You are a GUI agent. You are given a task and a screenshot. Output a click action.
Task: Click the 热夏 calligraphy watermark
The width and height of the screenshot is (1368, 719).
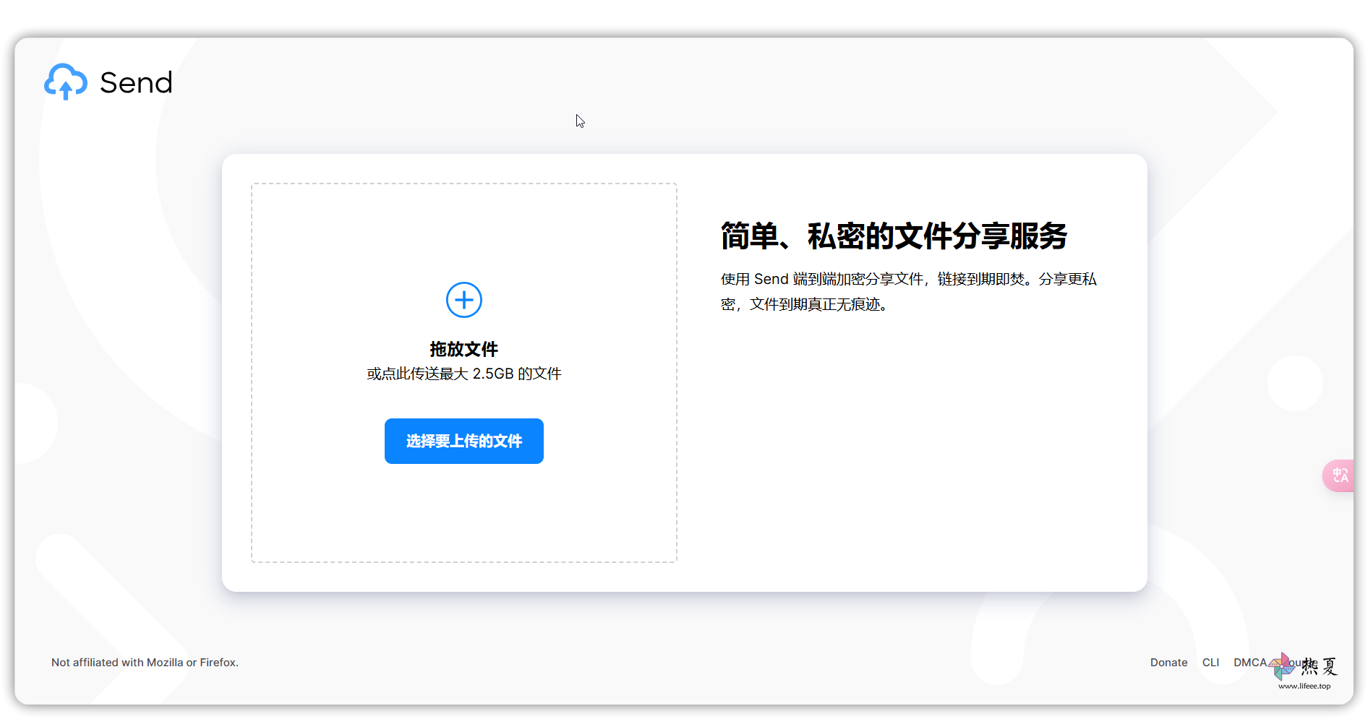(x=1320, y=666)
